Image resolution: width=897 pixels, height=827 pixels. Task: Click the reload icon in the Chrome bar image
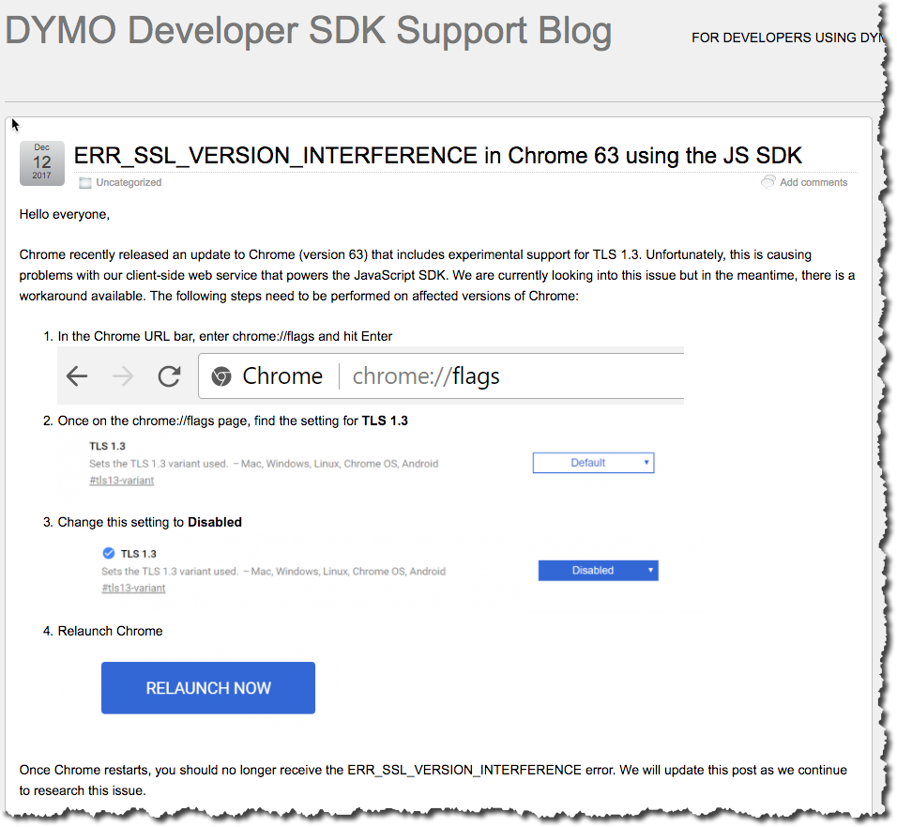pyautogui.click(x=169, y=376)
